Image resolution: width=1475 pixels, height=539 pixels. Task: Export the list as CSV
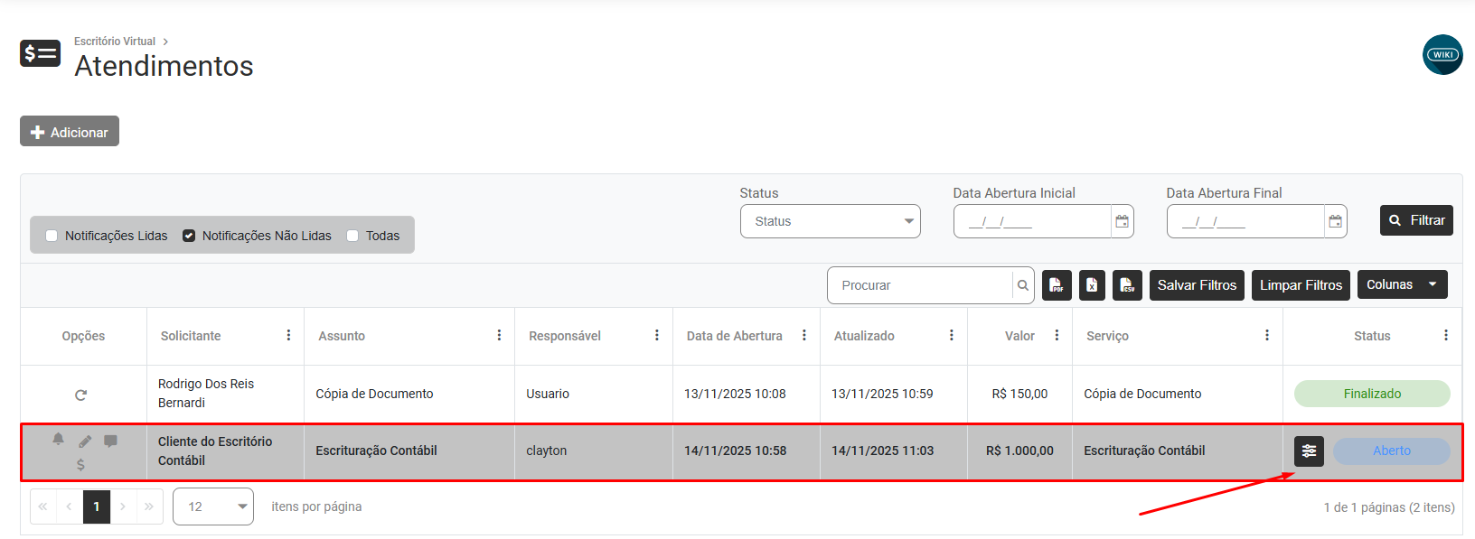tap(1127, 285)
